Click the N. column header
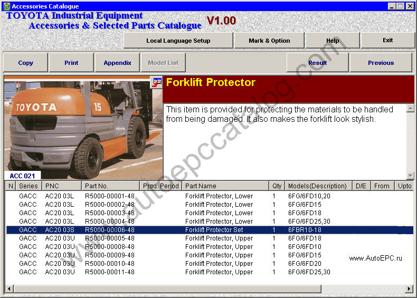Screen dimensions: 417x298 pos(11,186)
